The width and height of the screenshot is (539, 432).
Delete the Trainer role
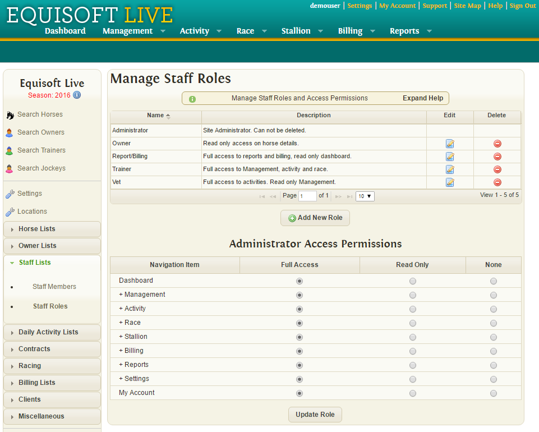497,169
